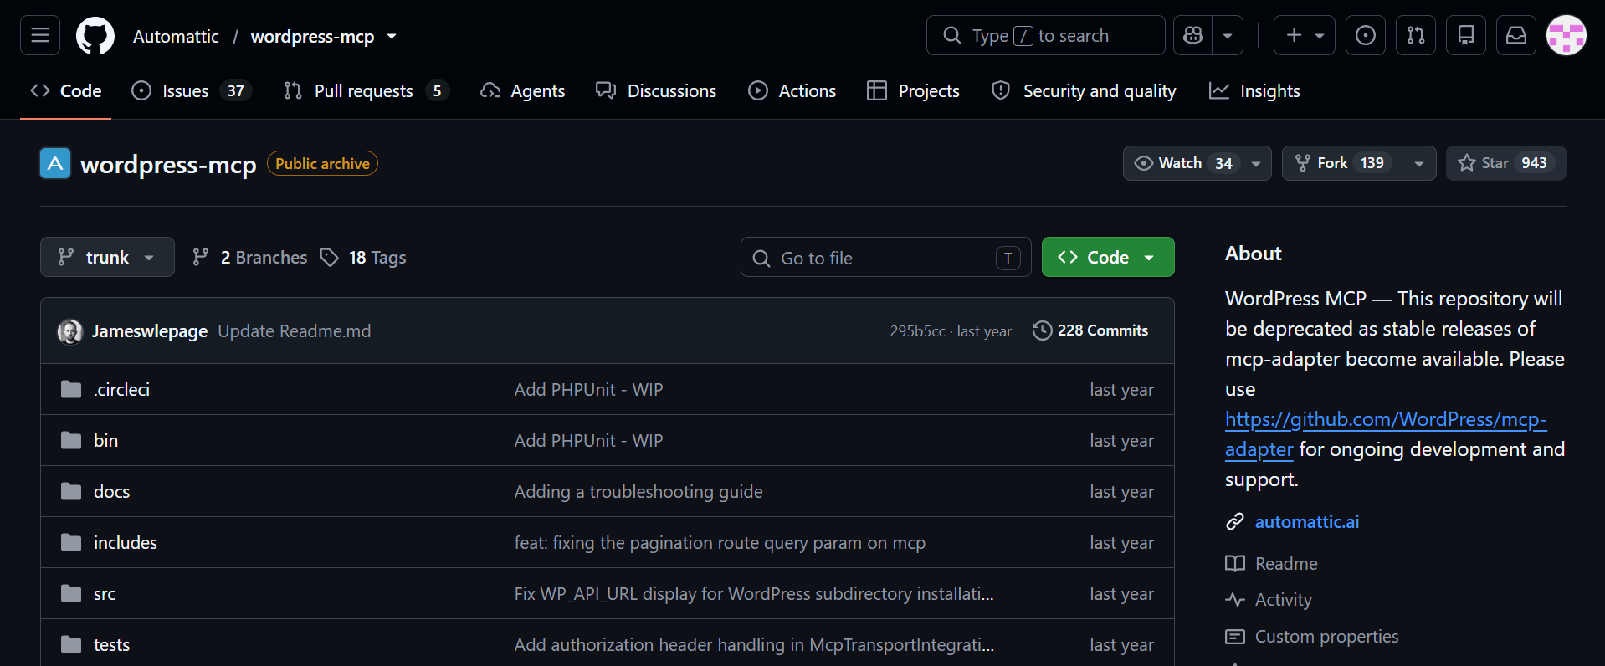Switch to the Code tab
Screen dimensions: 1605x666
[x=66, y=90]
